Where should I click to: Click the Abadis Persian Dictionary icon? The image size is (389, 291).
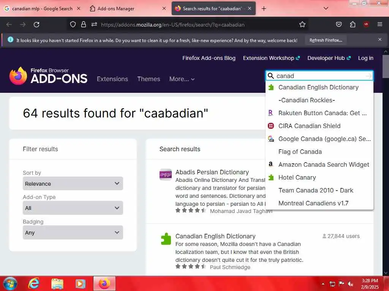tap(166, 175)
